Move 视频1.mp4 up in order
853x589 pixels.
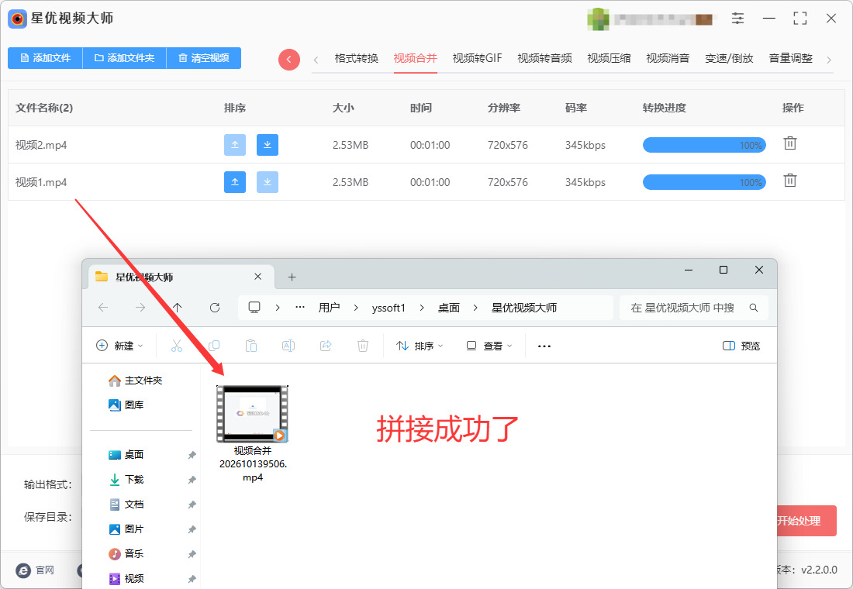tap(234, 182)
